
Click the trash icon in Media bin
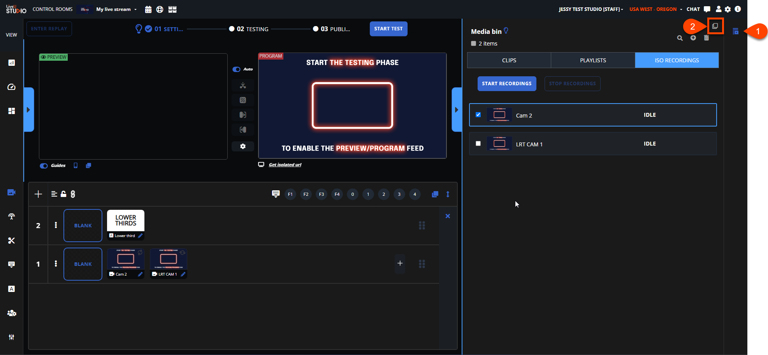(x=706, y=38)
